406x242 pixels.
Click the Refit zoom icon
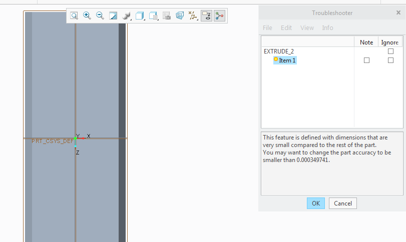tap(74, 16)
